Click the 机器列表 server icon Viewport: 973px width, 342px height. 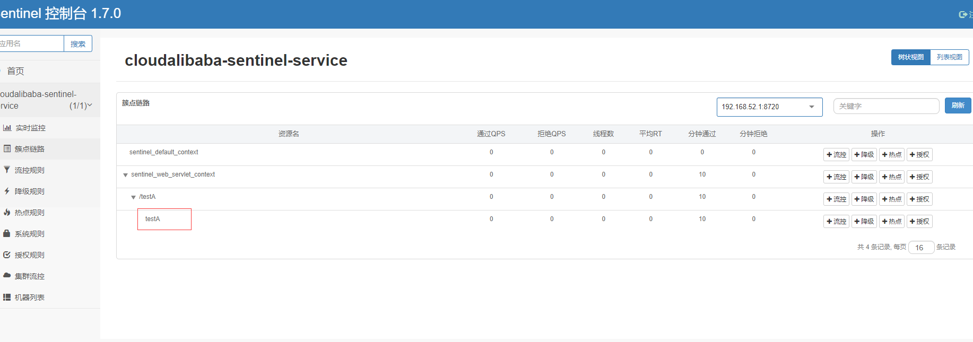(7, 297)
